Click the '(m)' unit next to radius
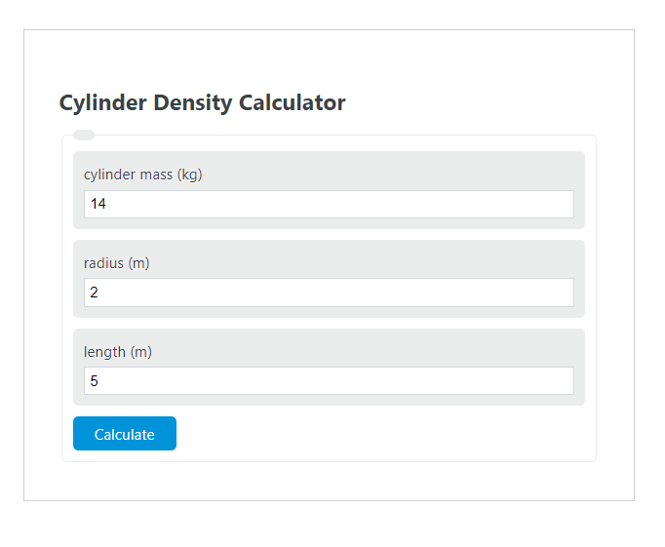The height and width of the screenshot is (547, 665). (x=139, y=263)
